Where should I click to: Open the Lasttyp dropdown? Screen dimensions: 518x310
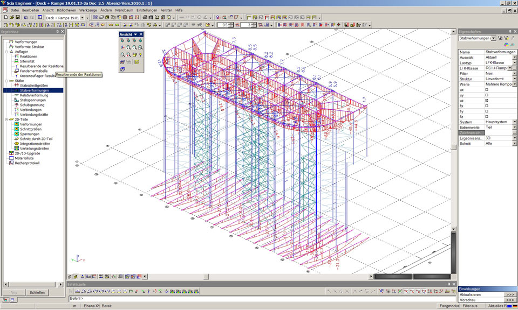(514, 62)
